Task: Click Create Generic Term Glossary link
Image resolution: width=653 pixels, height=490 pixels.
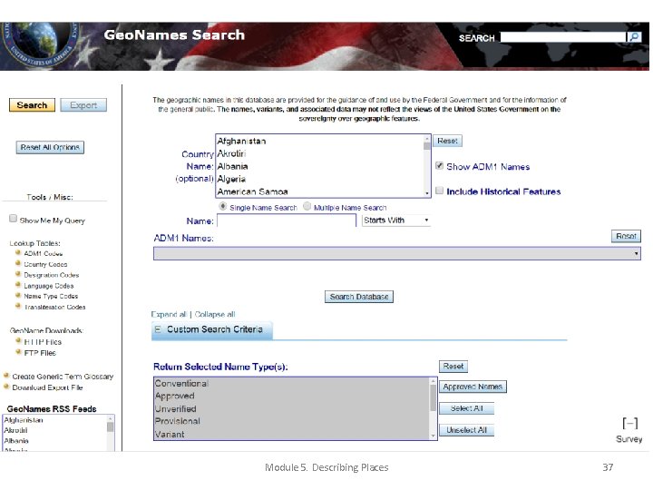Action: (63, 377)
